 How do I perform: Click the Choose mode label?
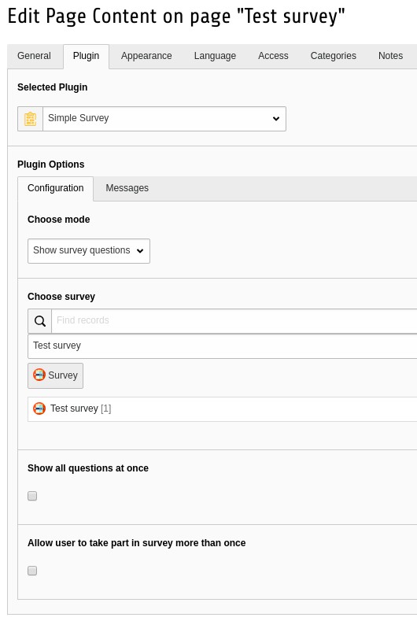pos(58,220)
